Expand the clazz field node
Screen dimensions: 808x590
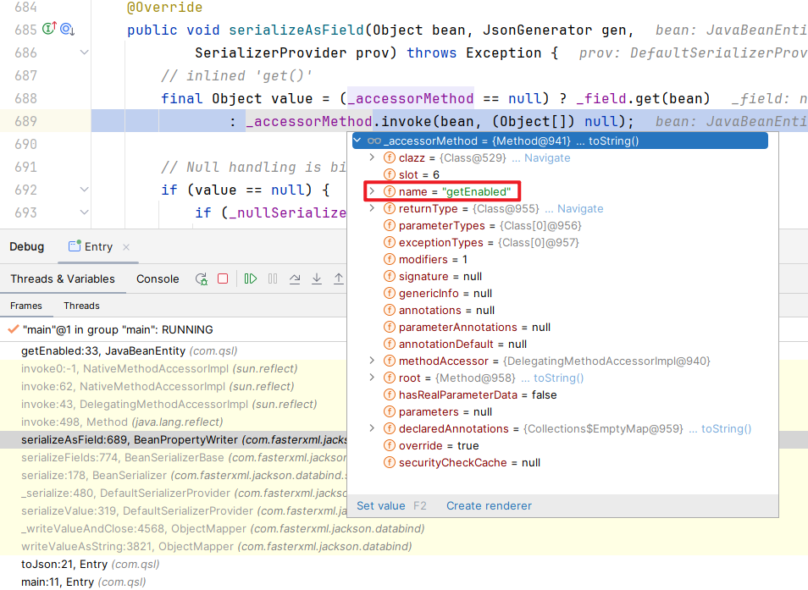[371, 157]
